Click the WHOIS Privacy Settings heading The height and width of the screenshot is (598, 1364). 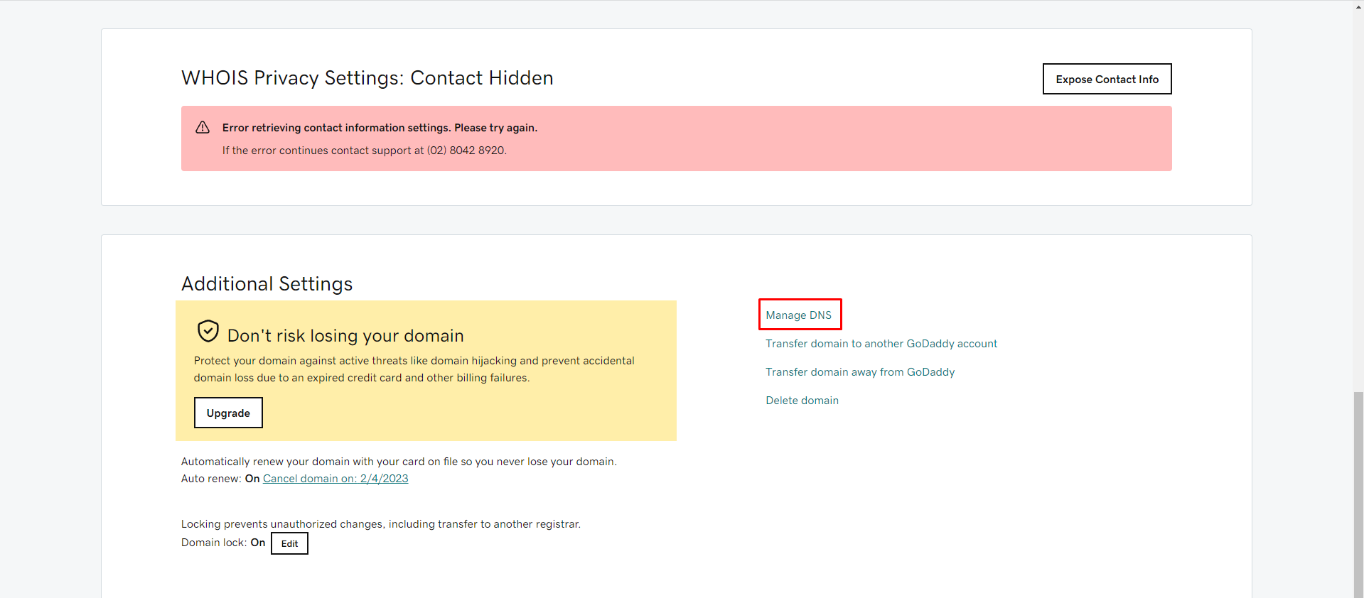(367, 78)
